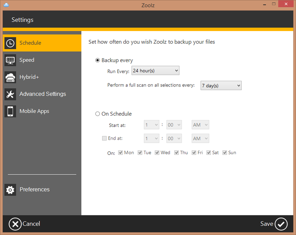
Task: Click the Hybrid+ cloud drive icon
Action: (x=10, y=77)
